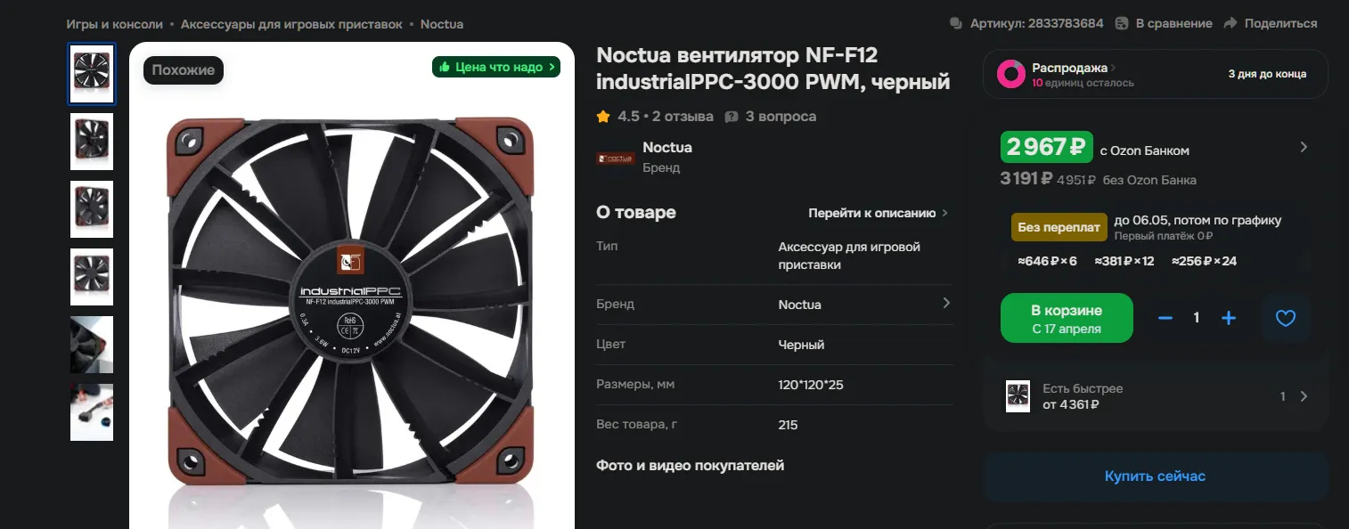The image size is (1349, 529).
Task: Click the Купить сейчас button
Action: tap(1155, 476)
